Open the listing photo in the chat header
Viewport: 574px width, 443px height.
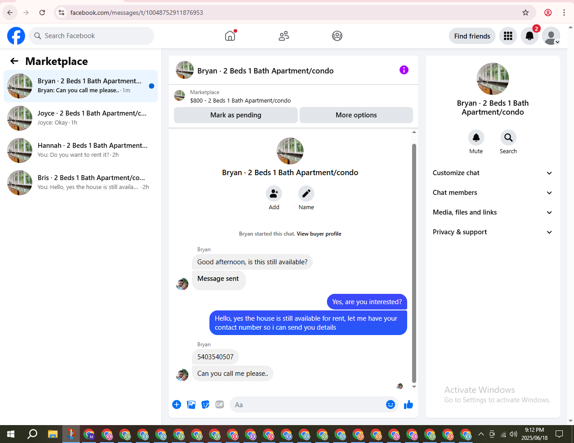[185, 70]
